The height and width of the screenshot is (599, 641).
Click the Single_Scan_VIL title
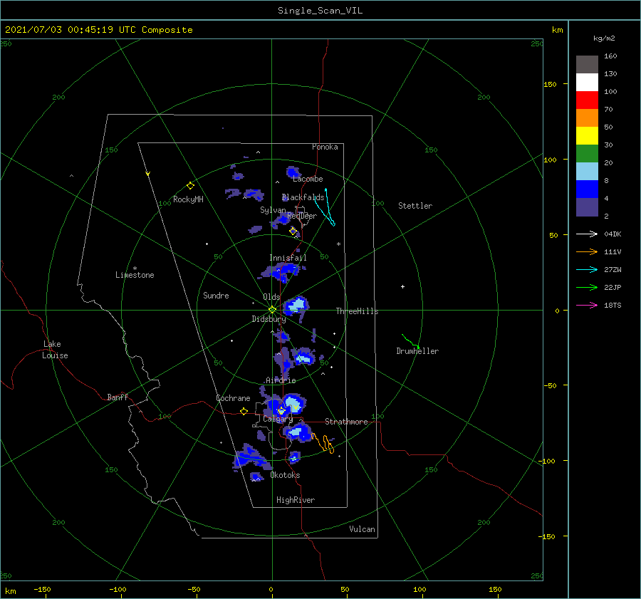(320, 11)
